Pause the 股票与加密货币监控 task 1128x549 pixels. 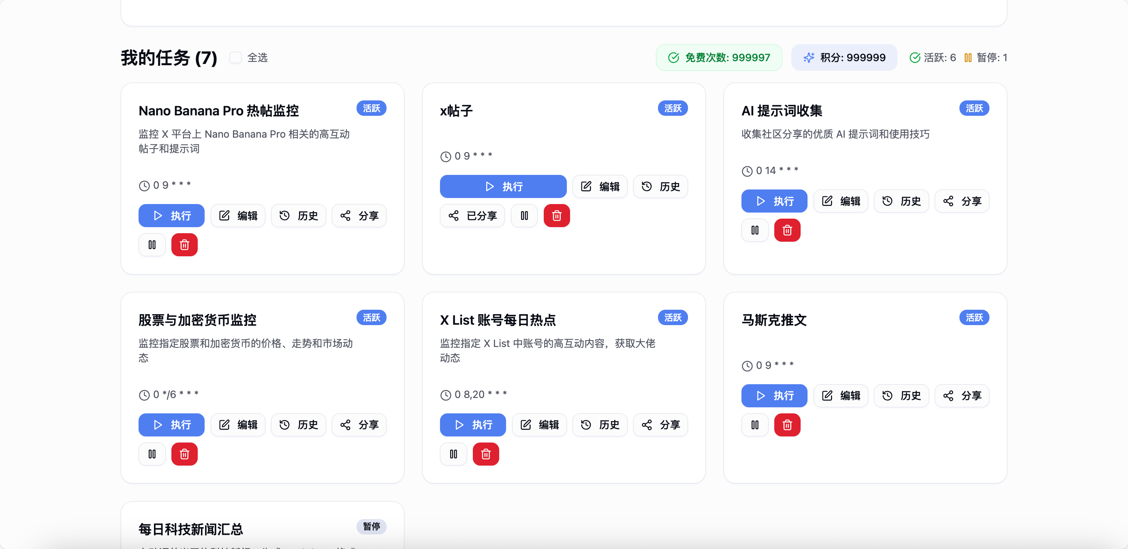pyautogui.click(x=152, y=453)
